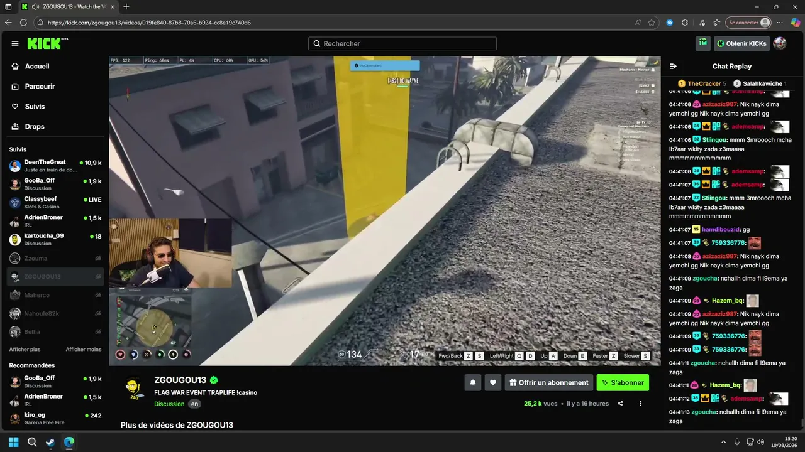Add this page to favorites star
The width and height of the screenshot is (805, 452).
point(652,23)
